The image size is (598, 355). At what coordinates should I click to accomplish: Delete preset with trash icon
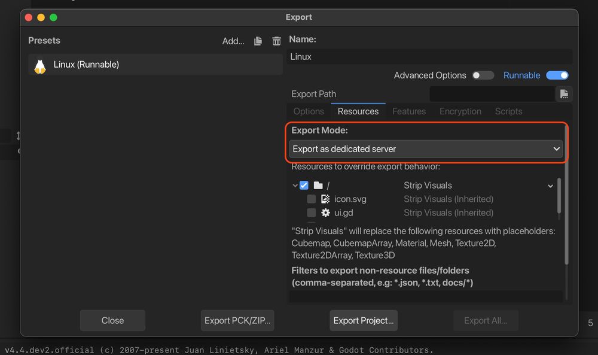click(276, 41)
